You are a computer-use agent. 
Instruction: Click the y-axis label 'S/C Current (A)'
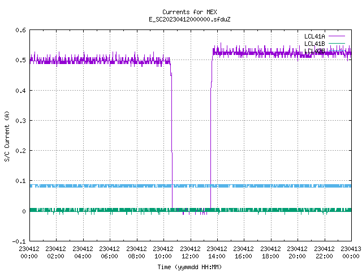coord(7,137)
